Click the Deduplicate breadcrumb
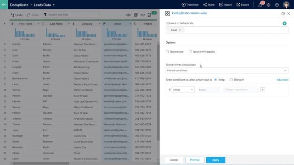This screenshot has height=165, width=294. pyautogui.click(x=19, y=5)
